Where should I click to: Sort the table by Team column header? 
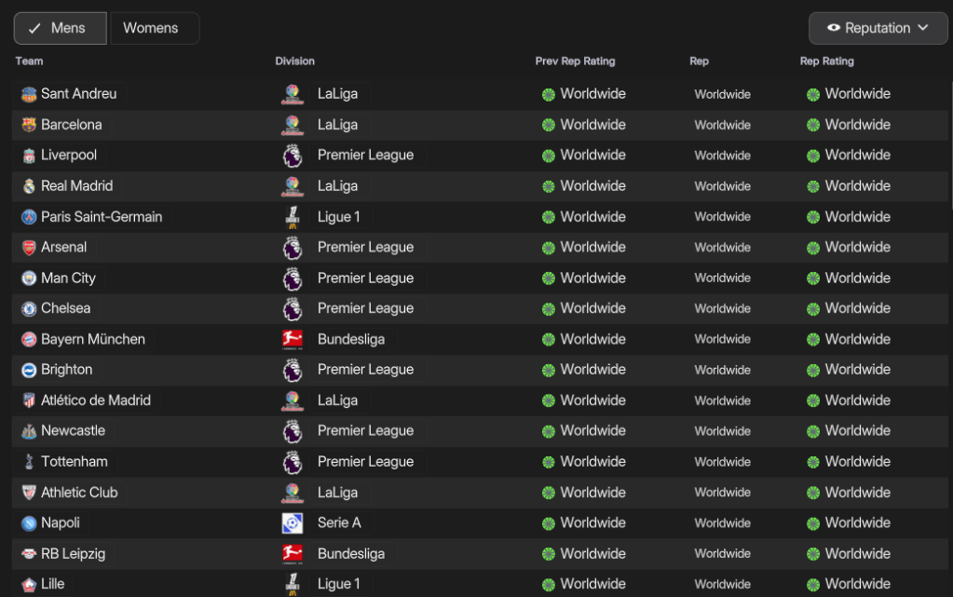coord(29,61)
